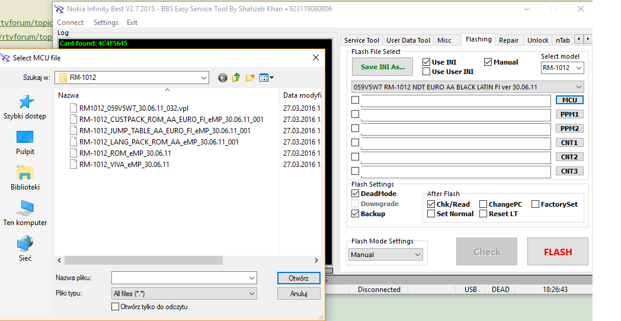Click Save INI As button
The image size is (621, 321).
point(383,67)
